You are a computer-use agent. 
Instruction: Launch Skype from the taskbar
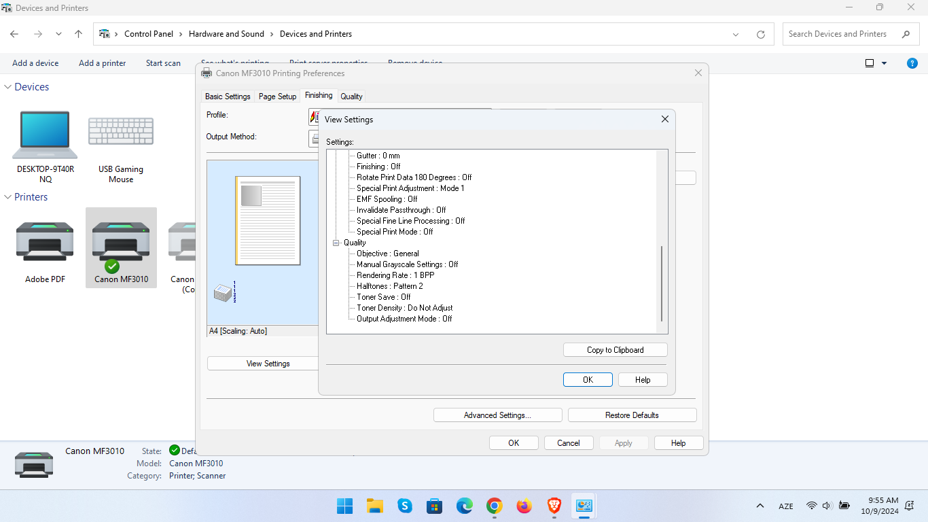pos(405,506)
